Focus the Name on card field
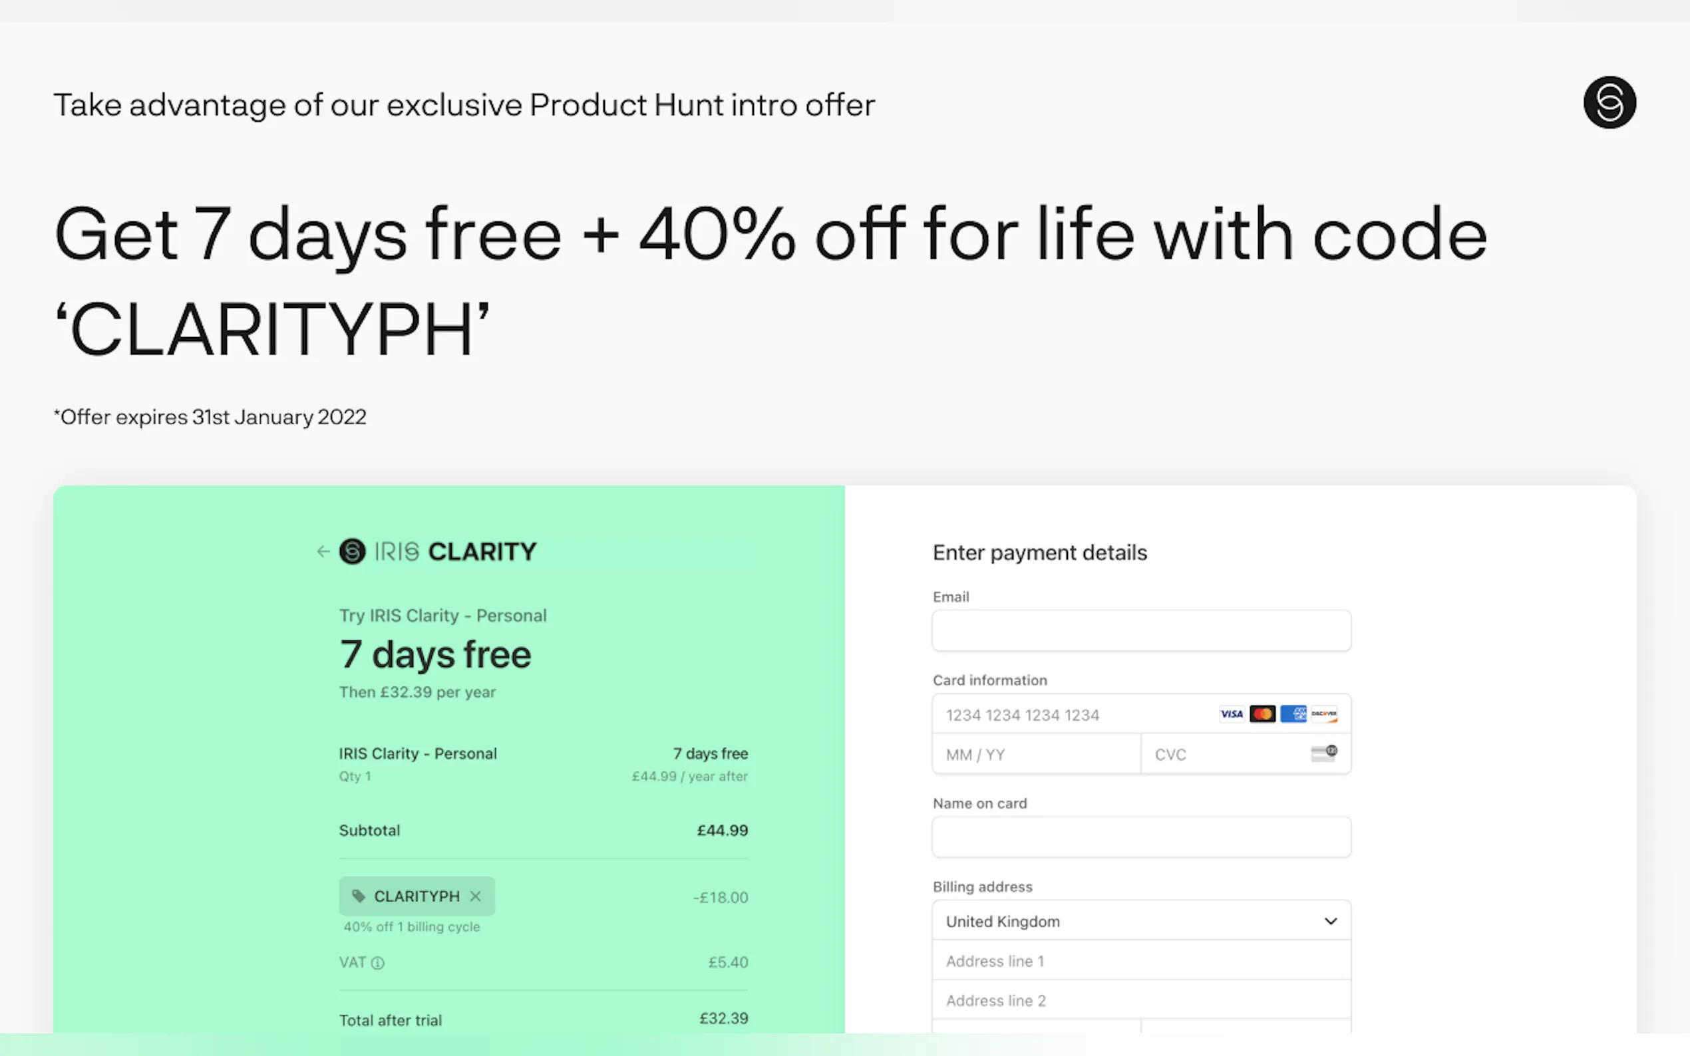The width and height of the screenshot is (1690, 1056). tap(1141, 837)
